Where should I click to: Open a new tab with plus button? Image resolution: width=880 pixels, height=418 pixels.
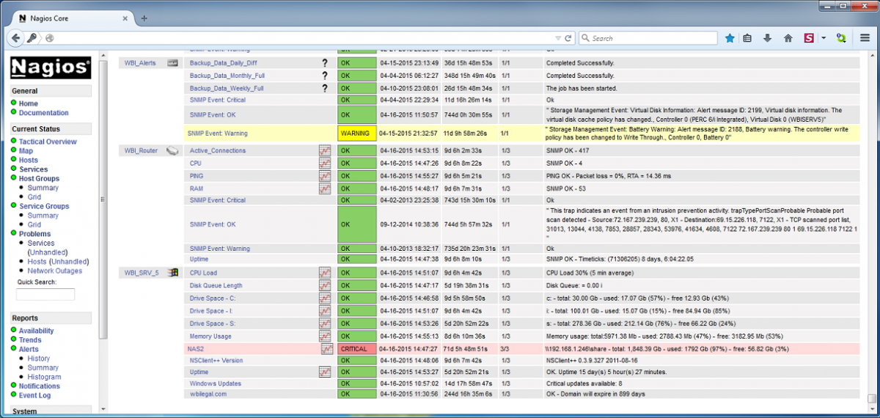tap(144, 18)
